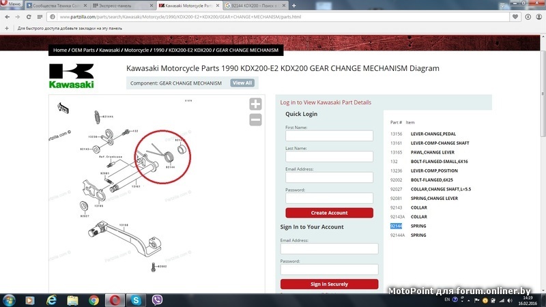Viewport: 546px width, 307px height.
Task: Zoom out of the parts diagram
Action: [x=255, y=120]
